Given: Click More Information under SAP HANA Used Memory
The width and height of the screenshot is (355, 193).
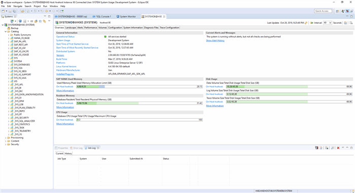Looking at the screenshot, I should click(x=65, y=90).
